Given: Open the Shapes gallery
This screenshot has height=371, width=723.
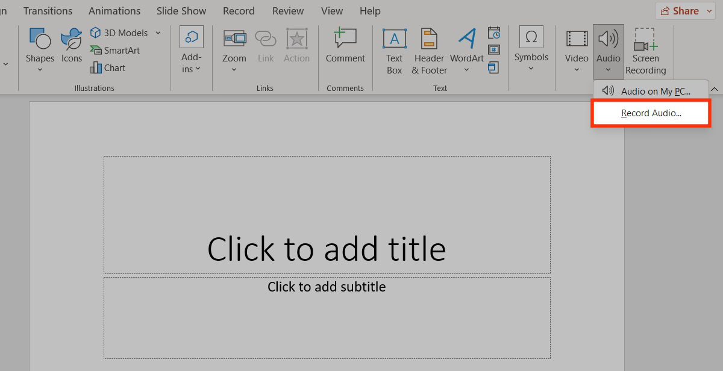Looking at the screenshot, I should coord(40,47).
